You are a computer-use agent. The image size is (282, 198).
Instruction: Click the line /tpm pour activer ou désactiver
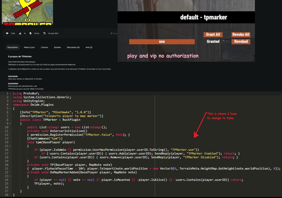25,79
